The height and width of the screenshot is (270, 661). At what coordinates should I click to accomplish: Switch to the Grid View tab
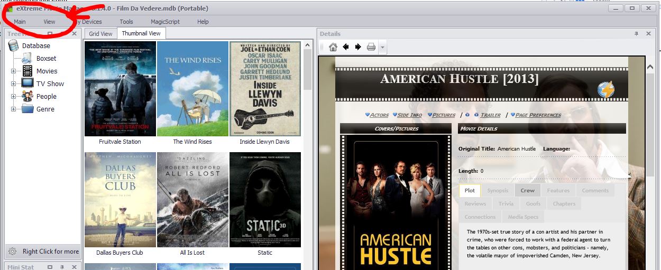click(x=100, y=34)
